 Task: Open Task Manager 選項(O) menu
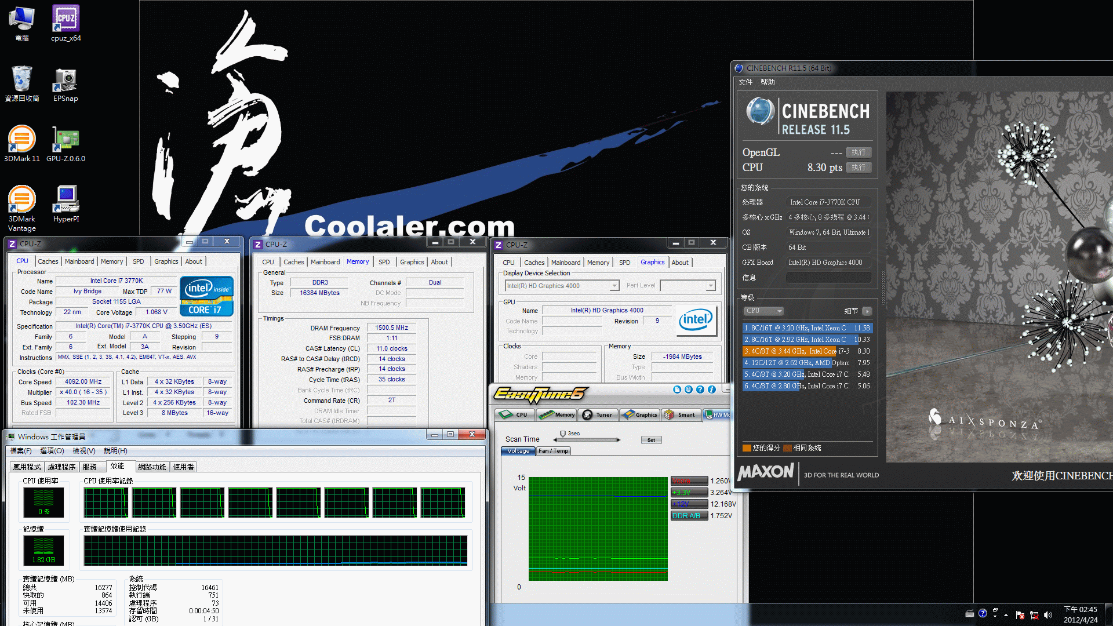click(x=52, y=451)
